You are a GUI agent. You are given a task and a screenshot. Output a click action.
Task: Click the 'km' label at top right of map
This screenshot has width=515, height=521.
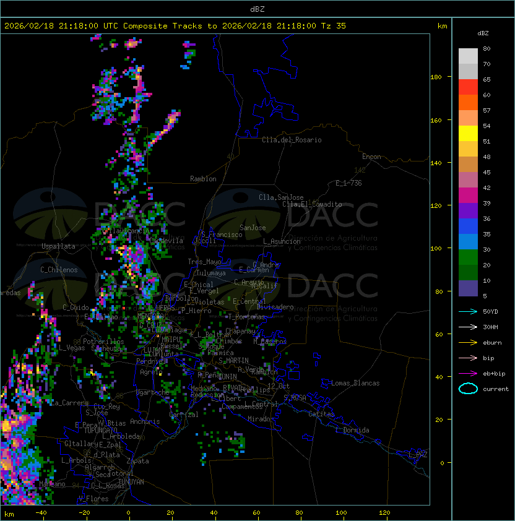point(442,26)
